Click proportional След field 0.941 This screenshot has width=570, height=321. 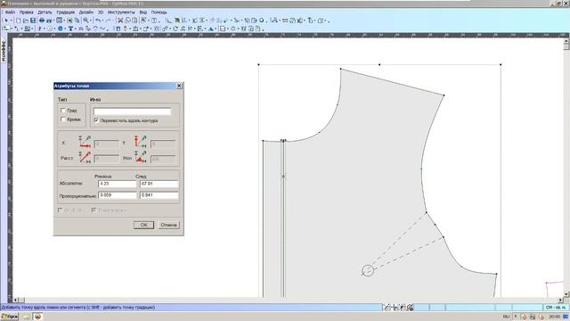(159, 195)
